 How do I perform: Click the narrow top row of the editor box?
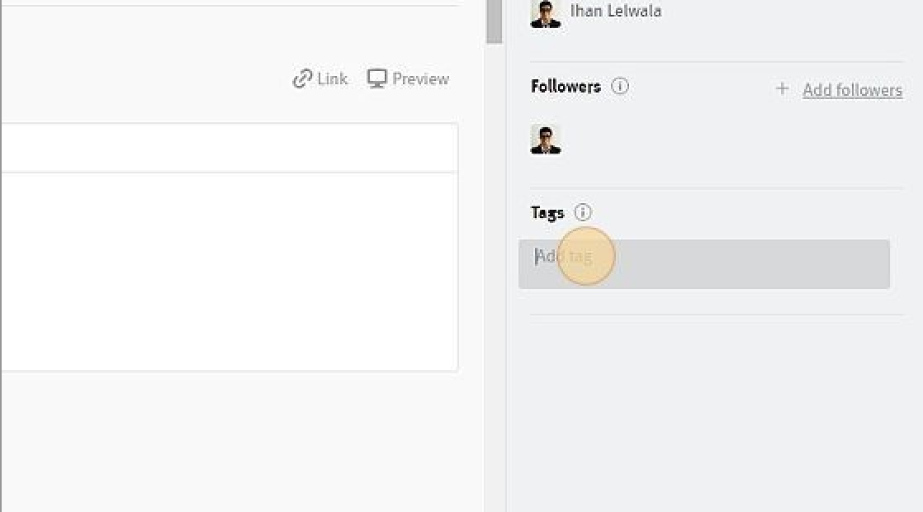pos(229,148)
